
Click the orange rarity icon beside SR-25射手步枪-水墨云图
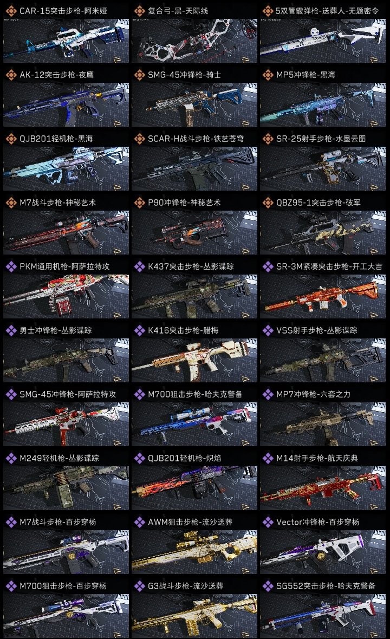click(x=268, y=139)
